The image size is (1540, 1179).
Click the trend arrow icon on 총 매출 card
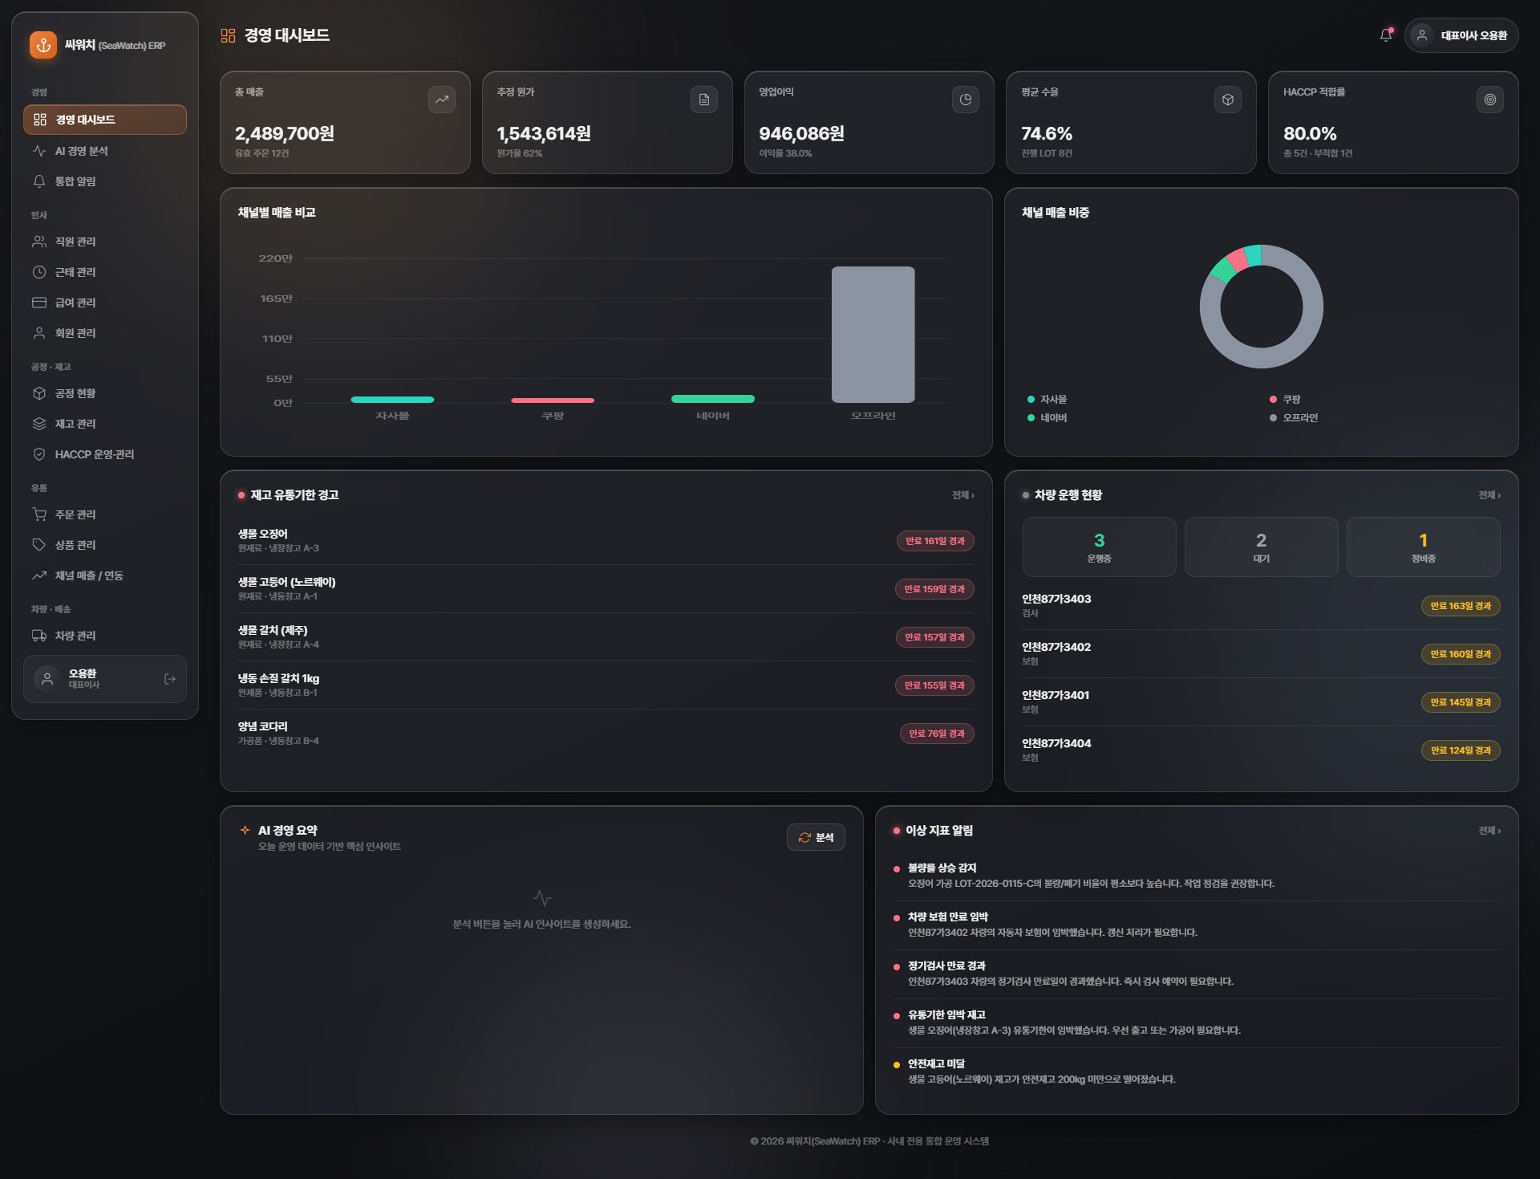tap(442, 100)
